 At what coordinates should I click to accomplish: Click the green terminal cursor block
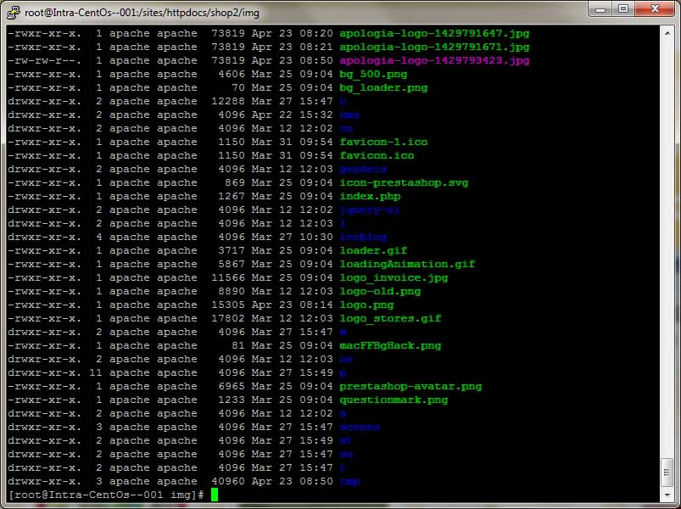coord(215,495)
